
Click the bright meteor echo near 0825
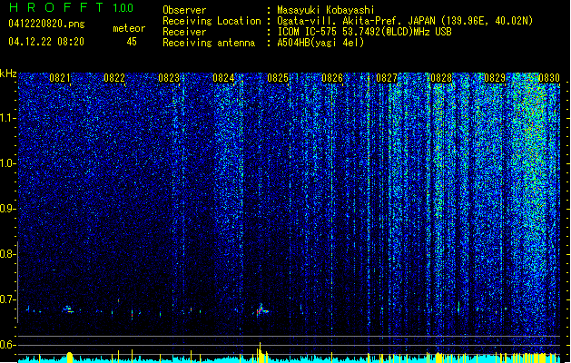click(261, 309)
